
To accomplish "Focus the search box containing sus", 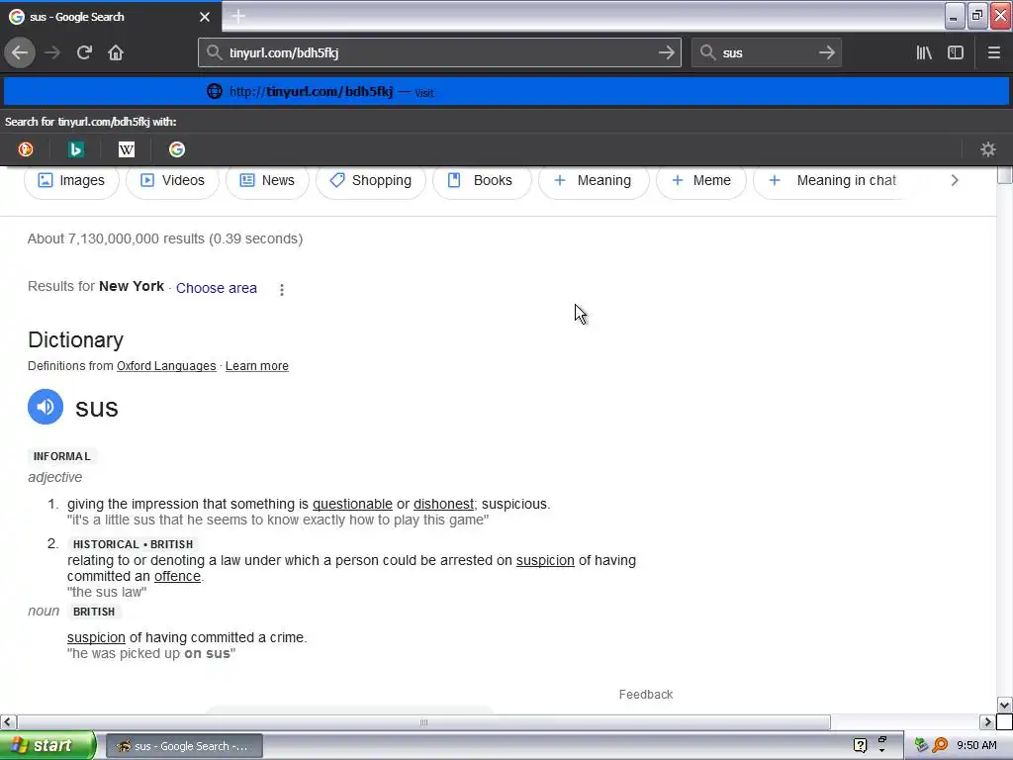I will coord(767,53).
